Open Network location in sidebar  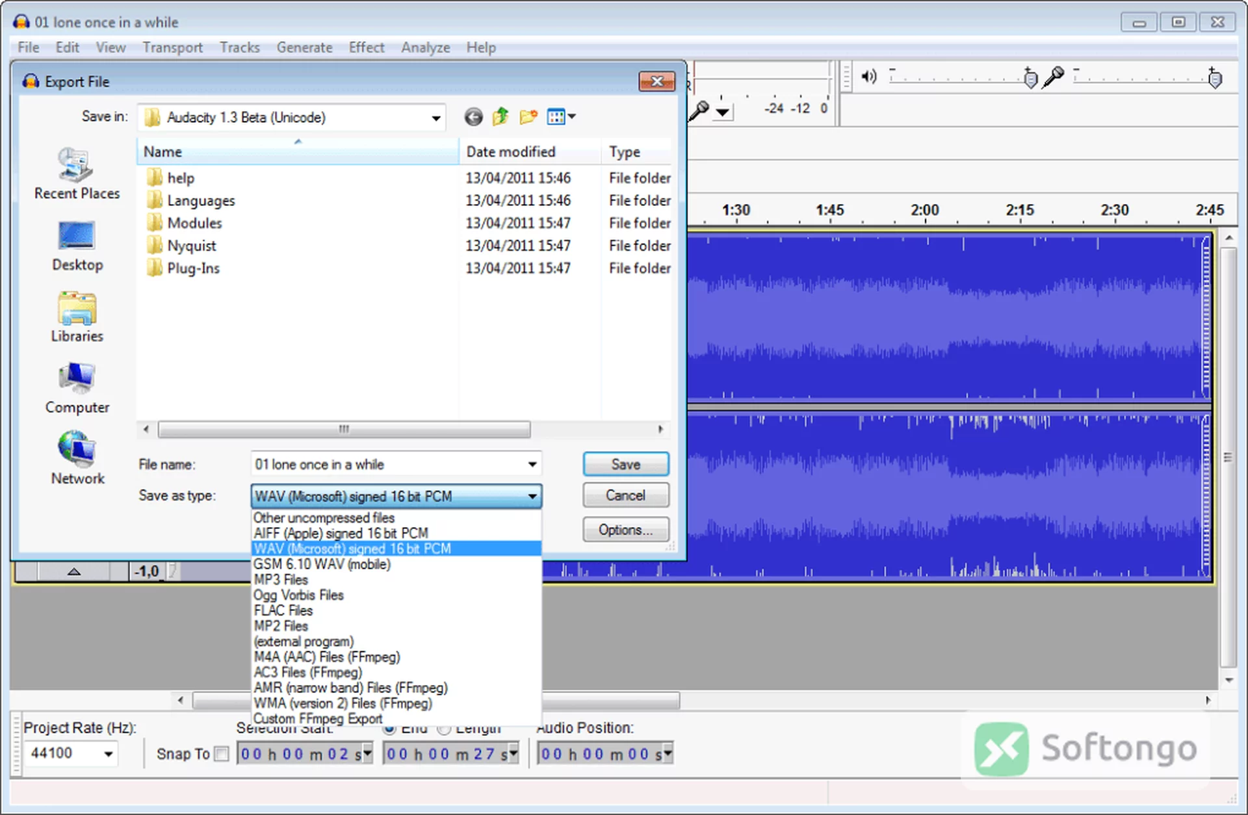point(77,459)
